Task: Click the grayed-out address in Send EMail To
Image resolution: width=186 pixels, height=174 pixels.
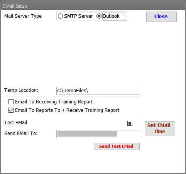Action: [x=87, y=134]
